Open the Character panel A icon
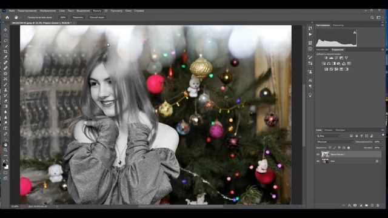 coord(310,81)
